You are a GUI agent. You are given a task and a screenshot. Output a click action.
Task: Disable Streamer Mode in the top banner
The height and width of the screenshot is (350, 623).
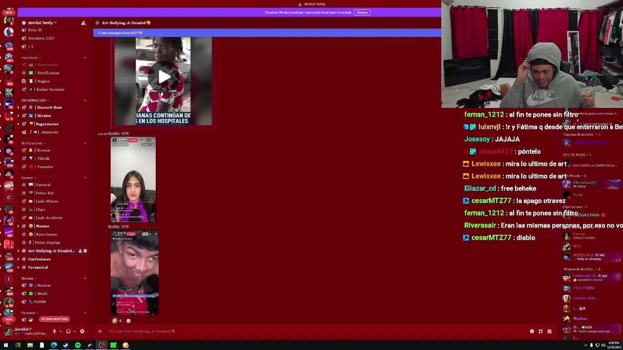(x=362, y=12)
